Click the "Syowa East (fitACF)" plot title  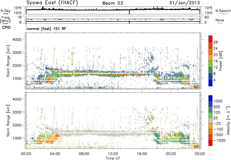click(x=52, y=3)
